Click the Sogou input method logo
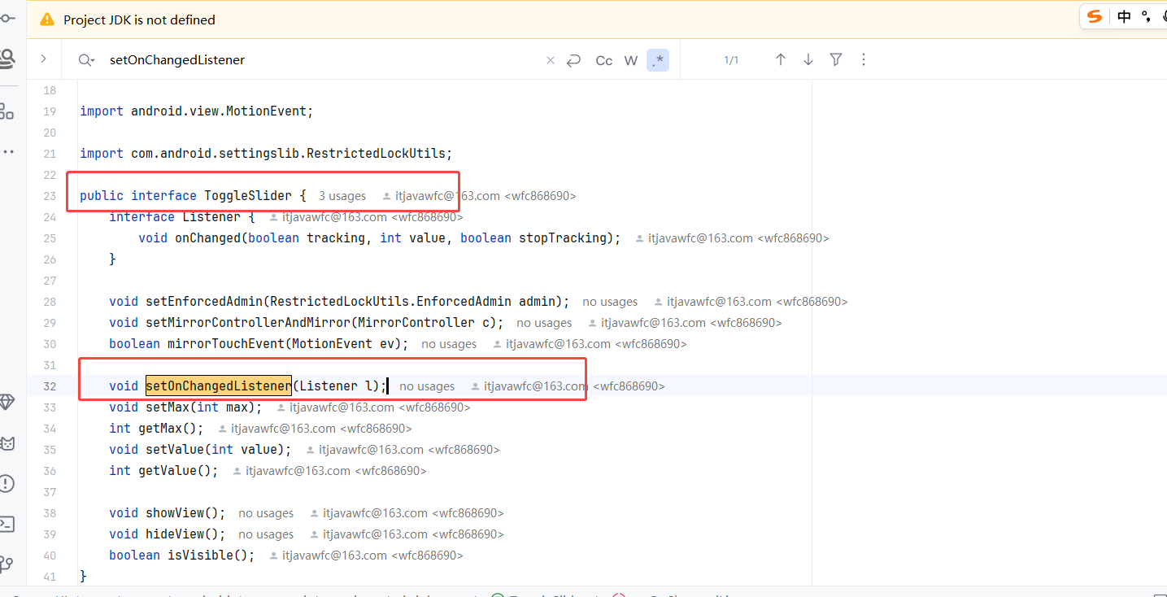The image size is (1167, 597). pos(1095,16)
